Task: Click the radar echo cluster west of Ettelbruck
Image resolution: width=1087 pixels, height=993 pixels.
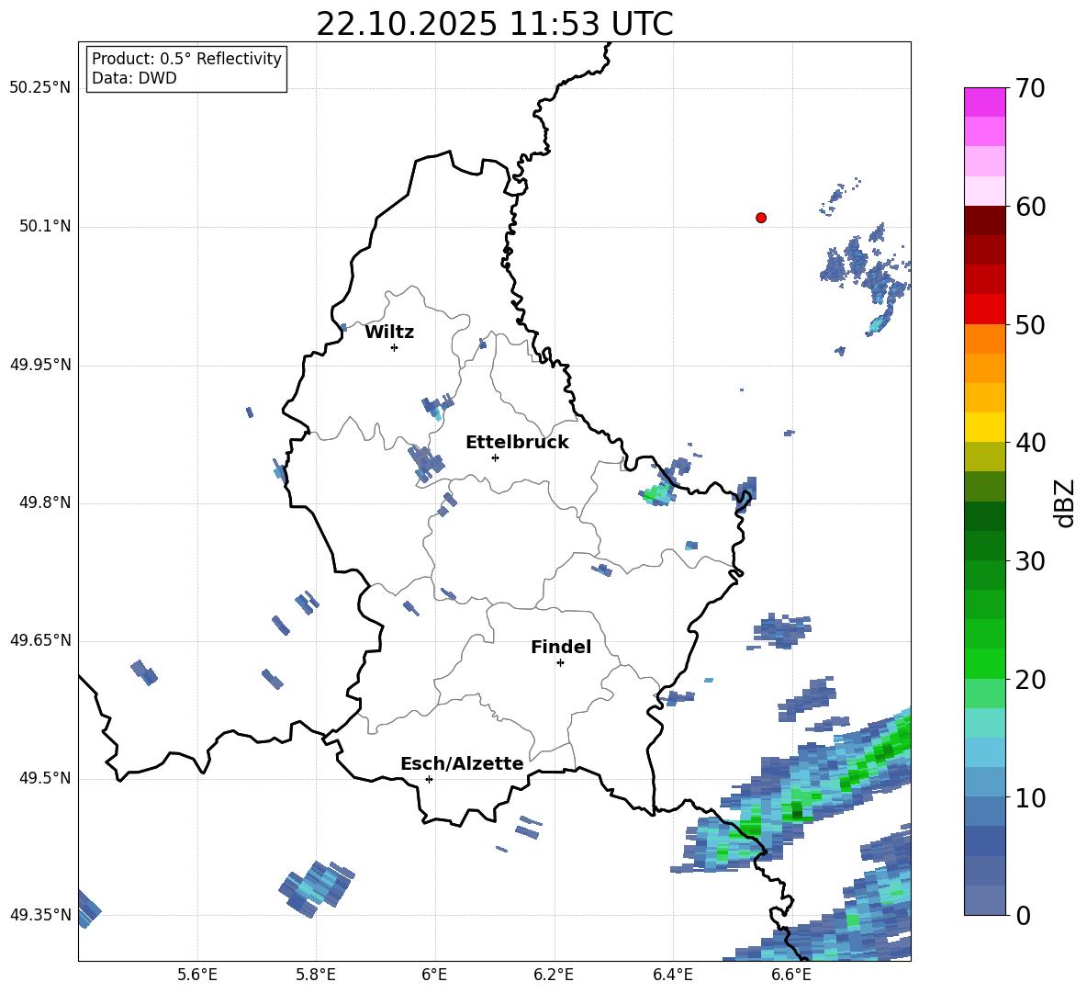Action: [x=426, y=463]
